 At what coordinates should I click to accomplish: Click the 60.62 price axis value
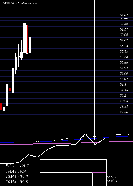124,35
